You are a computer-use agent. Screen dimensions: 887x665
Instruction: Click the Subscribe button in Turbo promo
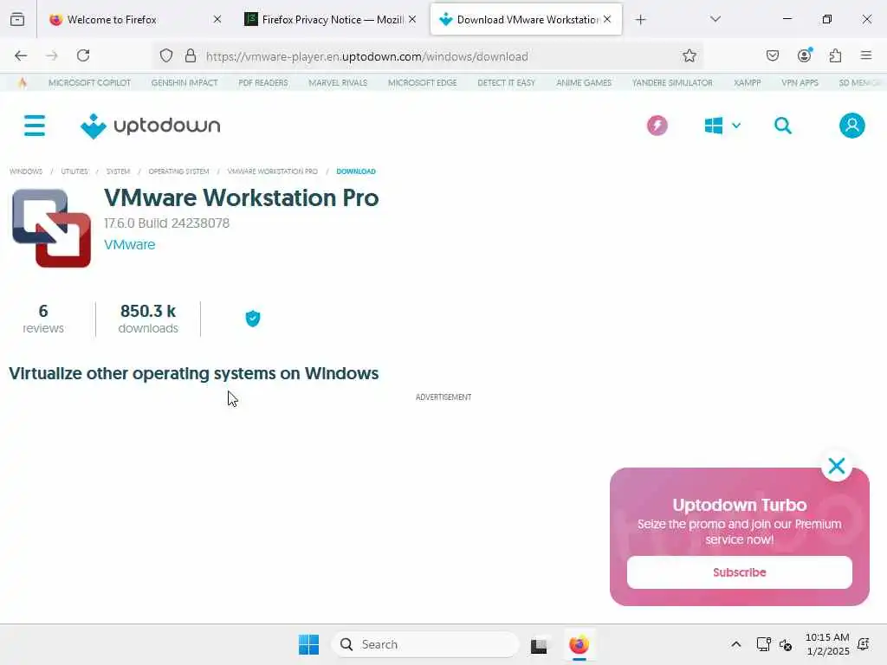740,572
